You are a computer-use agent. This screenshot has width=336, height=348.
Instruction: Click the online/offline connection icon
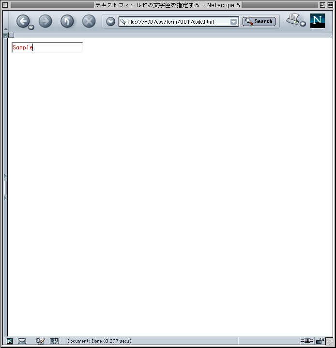[307, 341]
